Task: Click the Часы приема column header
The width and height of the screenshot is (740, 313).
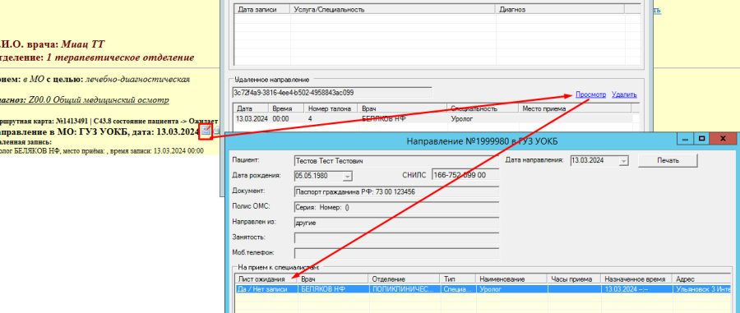Action: pyautogui.click(x=575, y=279)
